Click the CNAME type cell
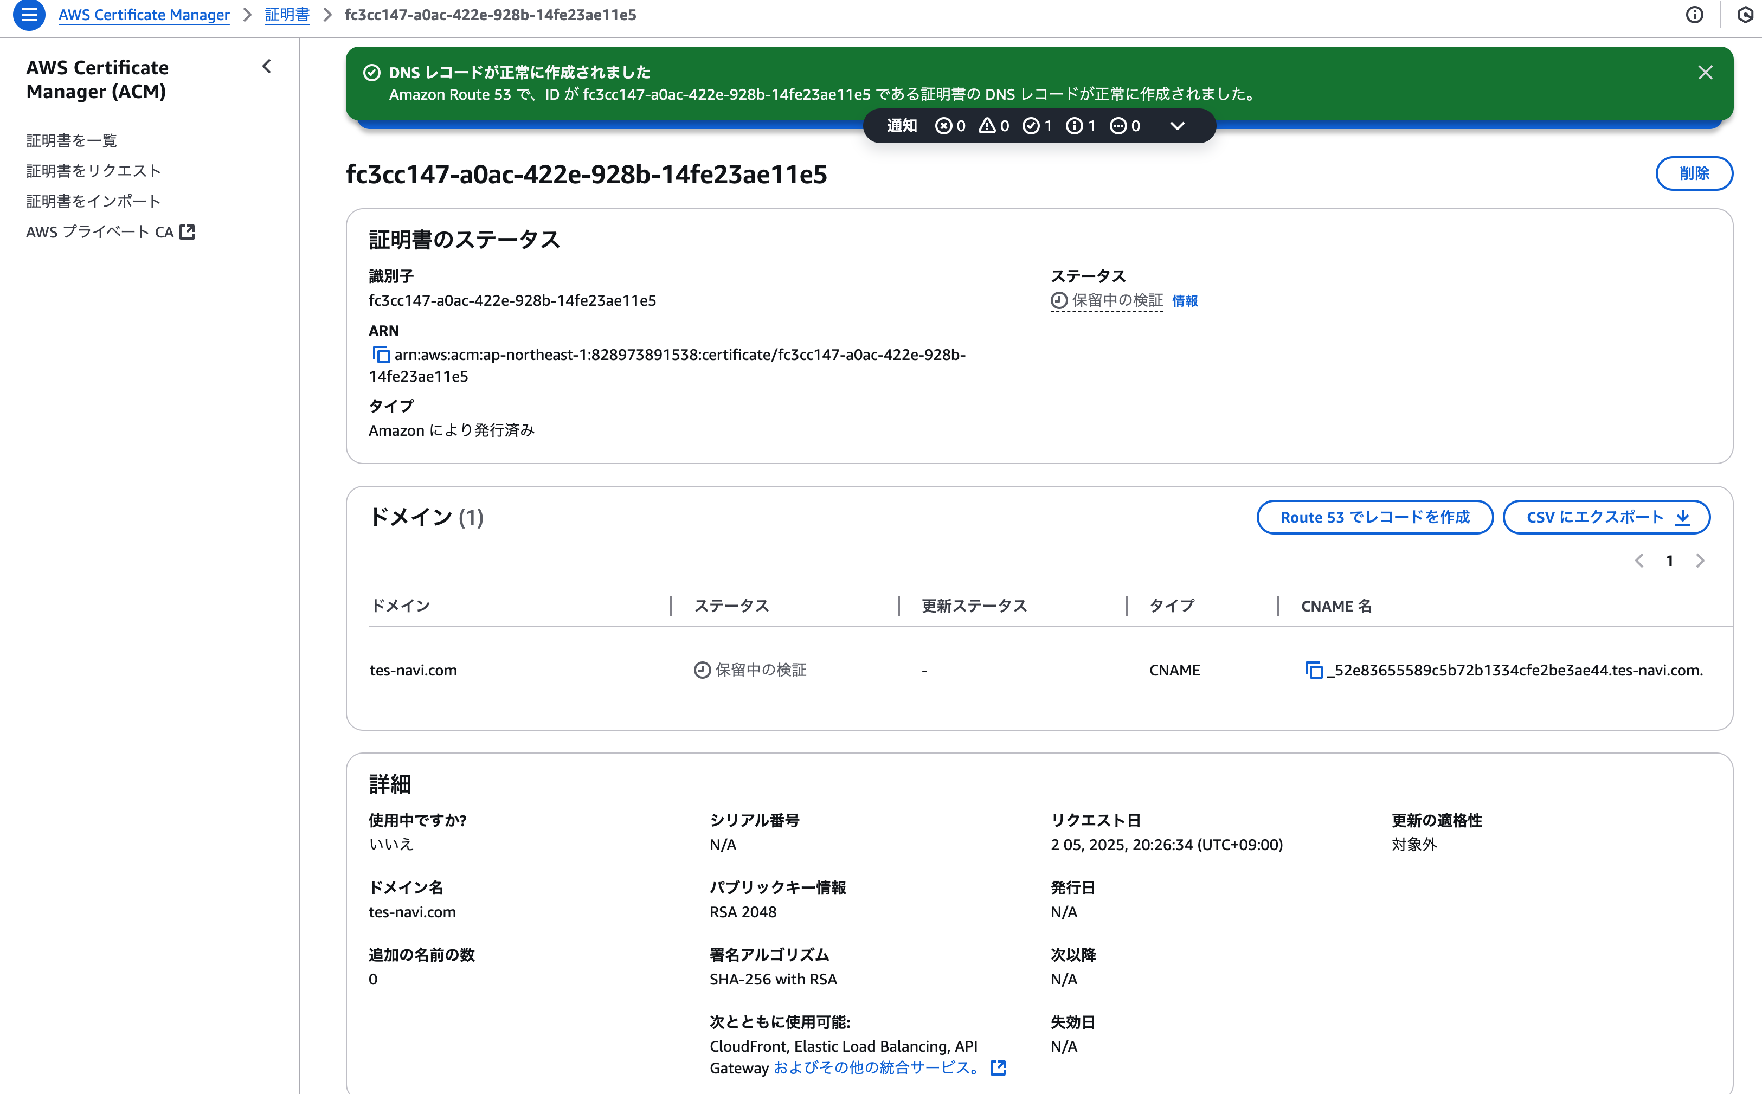 pos(1174,670)
